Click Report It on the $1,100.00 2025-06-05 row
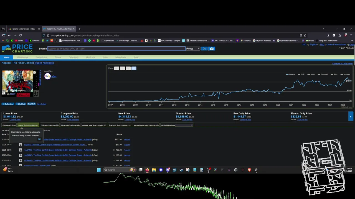 coord(127,150)
